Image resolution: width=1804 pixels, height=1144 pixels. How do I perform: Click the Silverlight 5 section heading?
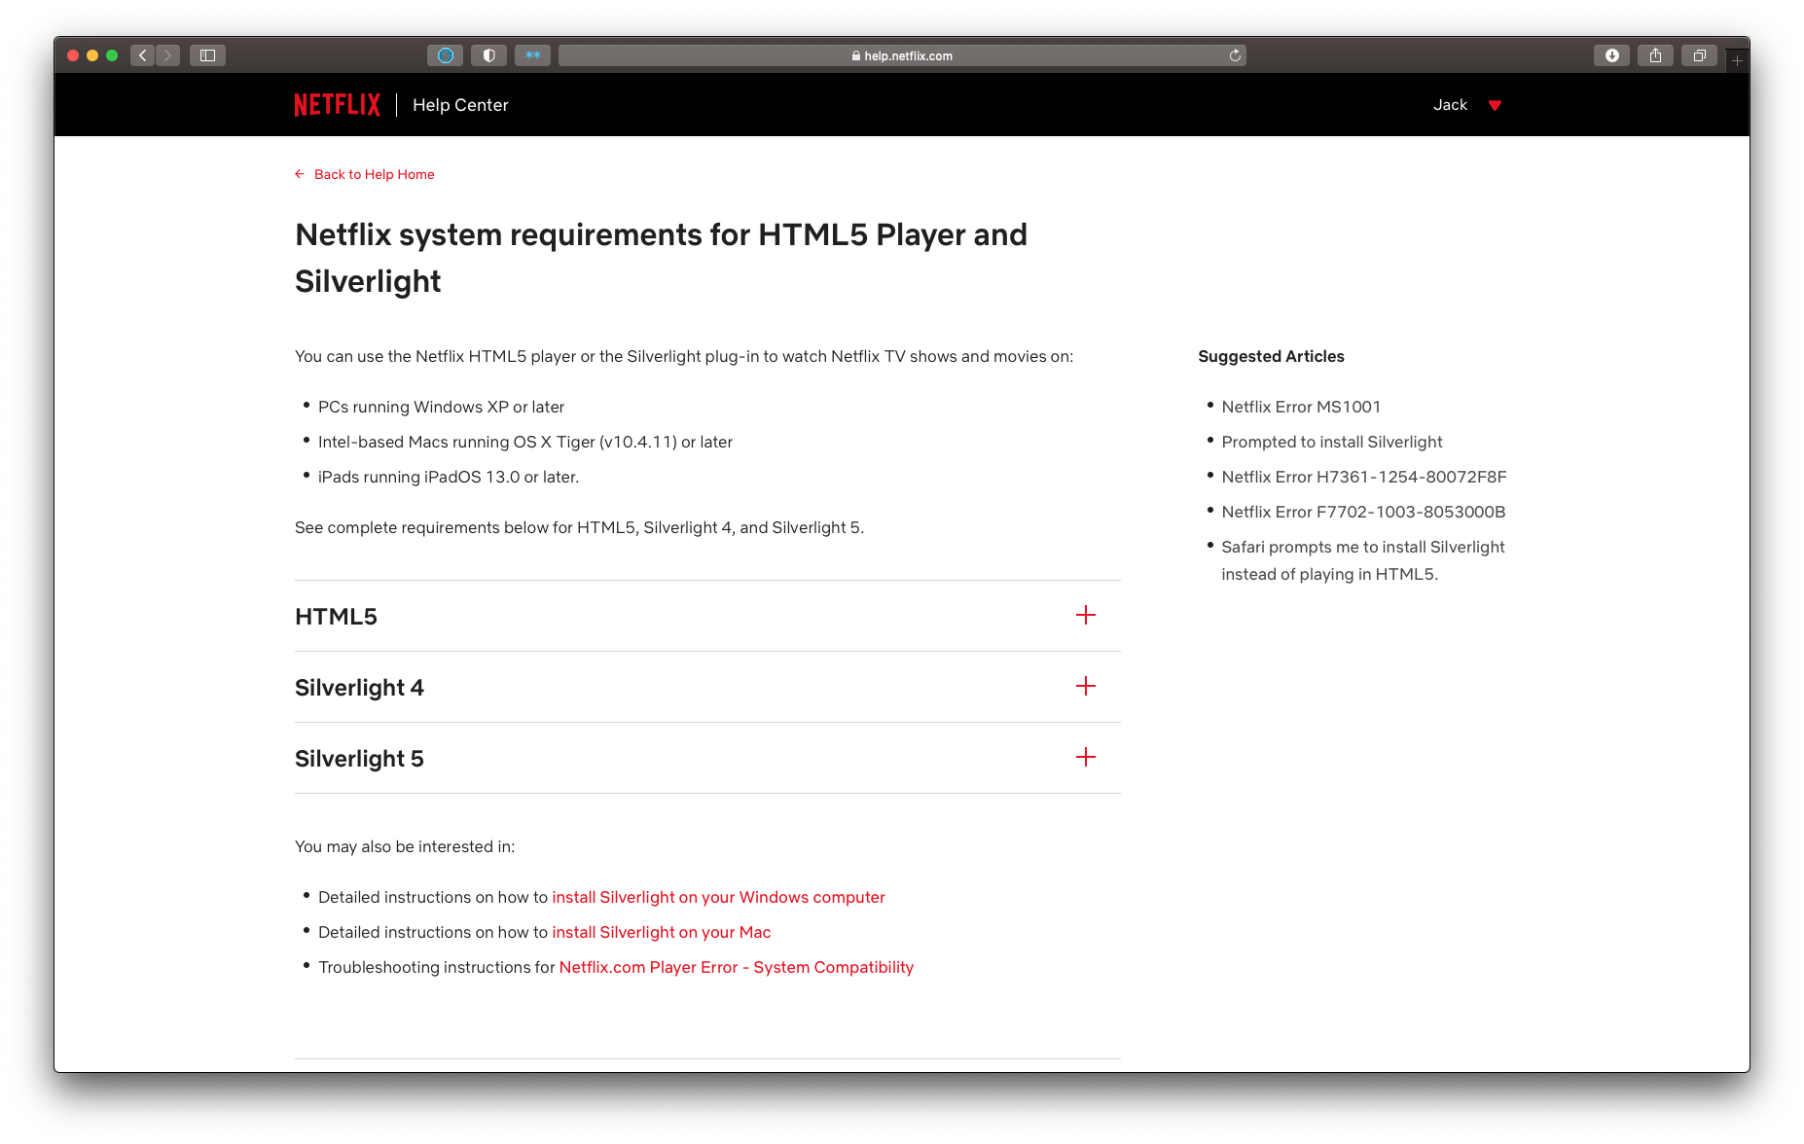(359, 759)
